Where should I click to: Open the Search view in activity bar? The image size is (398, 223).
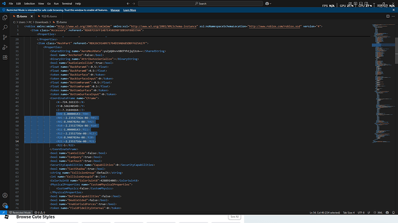5,28
